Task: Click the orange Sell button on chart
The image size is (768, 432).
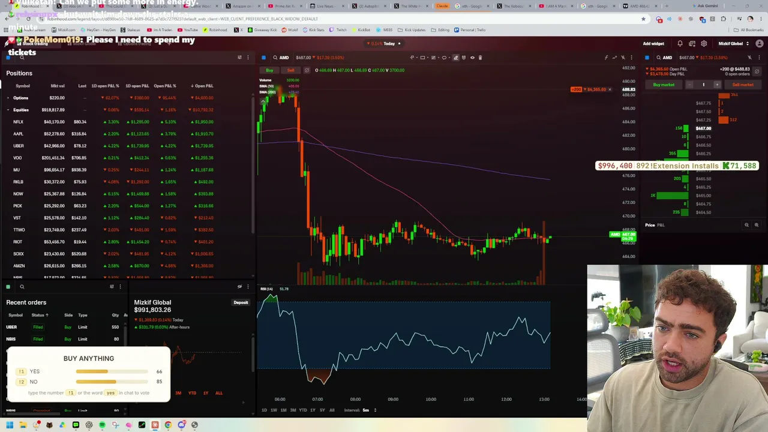Action: click(x=290, y=70)
